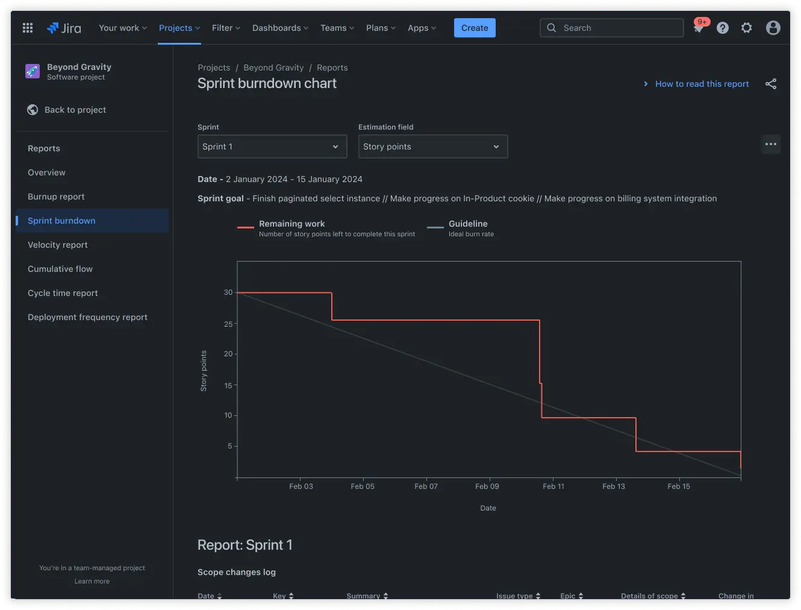Click the Sprint goal text
This screenshot has height=610, width=801.
(457, 198)
